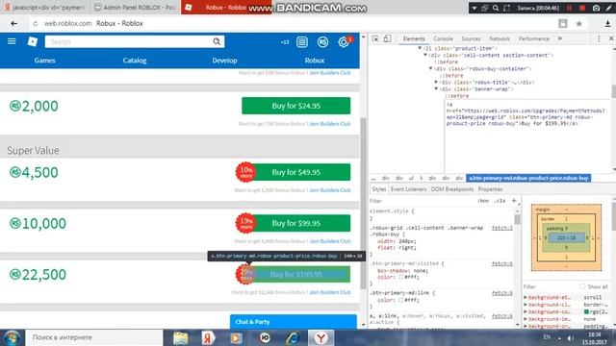Open the Bandicam magnifier icon
Image resolution: width=616 pixels, height=346 pixels.
[x=496, y=8]
